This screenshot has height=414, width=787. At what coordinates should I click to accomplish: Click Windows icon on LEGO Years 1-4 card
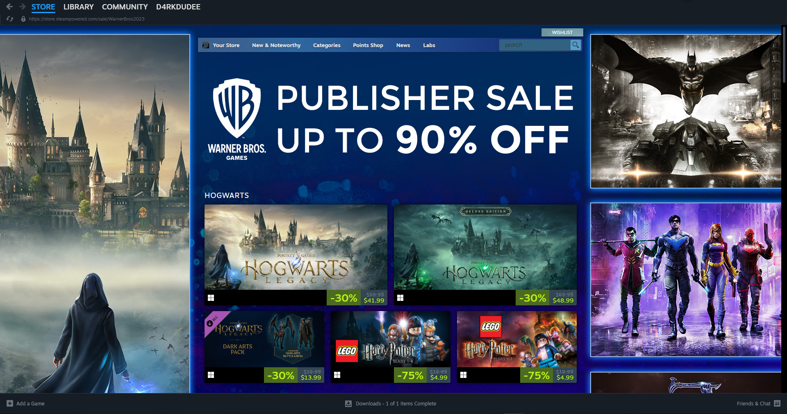pyautogui.click(x=337, y=375)
